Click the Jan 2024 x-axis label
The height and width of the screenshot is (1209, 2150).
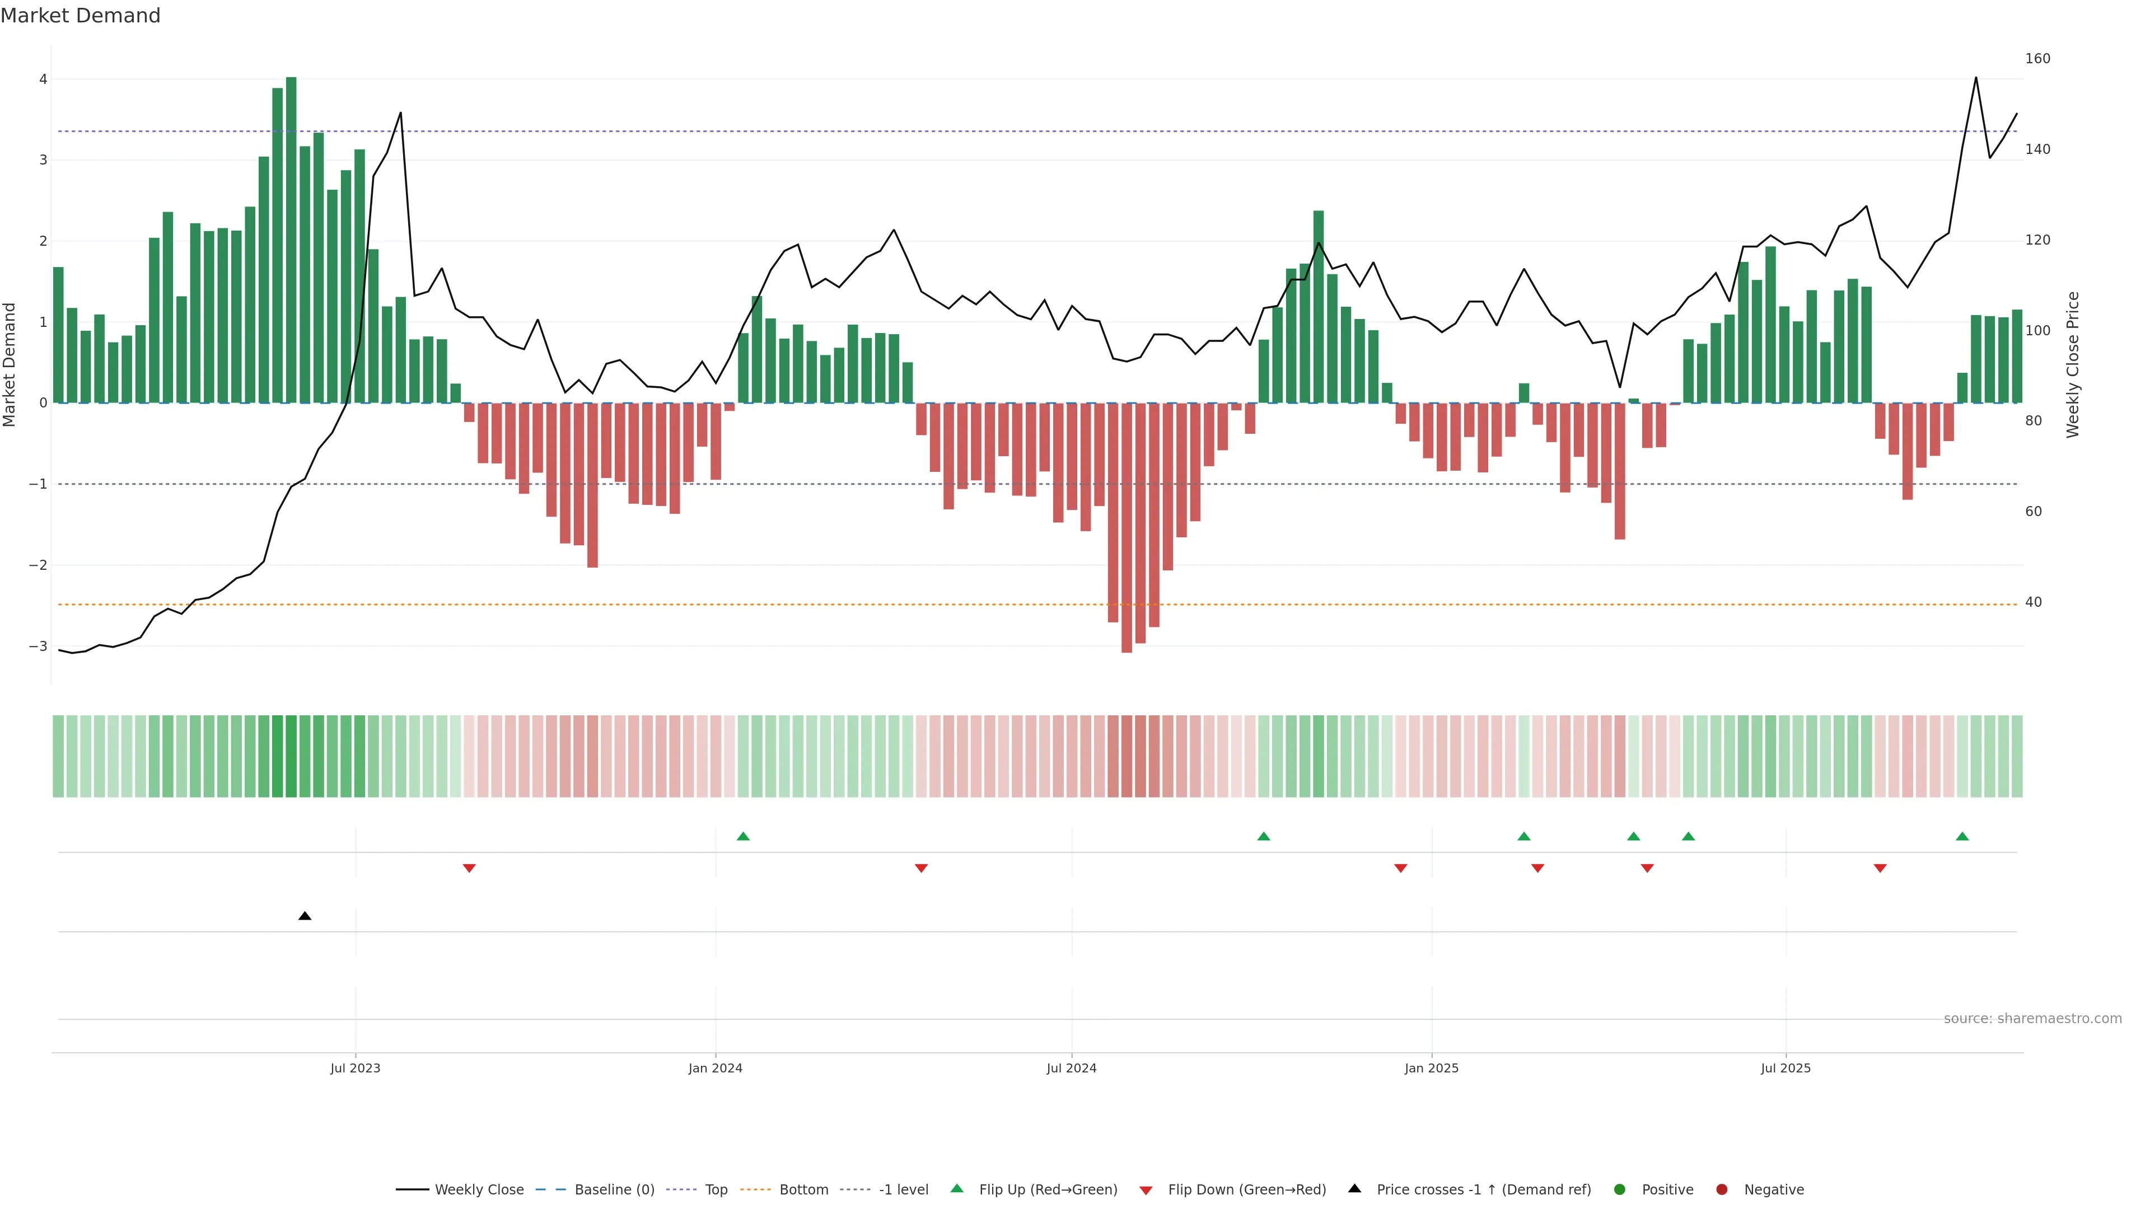click(716, 1068)
